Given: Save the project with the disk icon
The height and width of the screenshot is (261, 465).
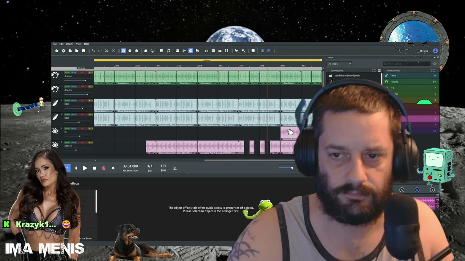Looking at the screenshot, I should click(x=83, y=51).
